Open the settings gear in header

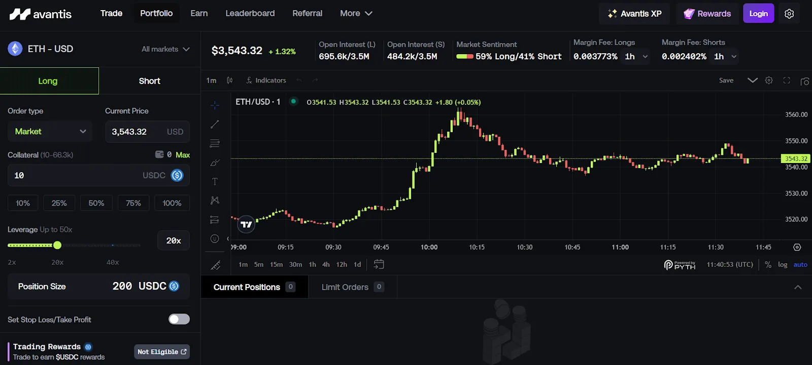tap(789, 14)
